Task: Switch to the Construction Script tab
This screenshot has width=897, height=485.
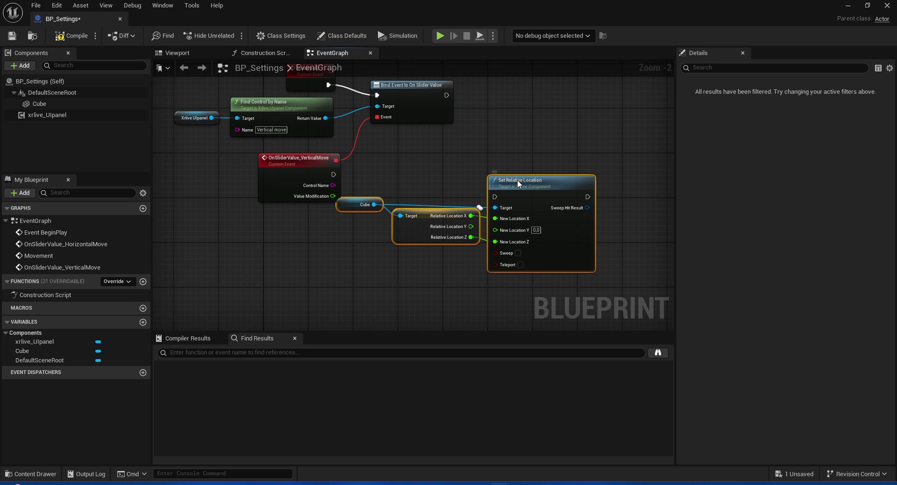Action: tap(261, 53)
